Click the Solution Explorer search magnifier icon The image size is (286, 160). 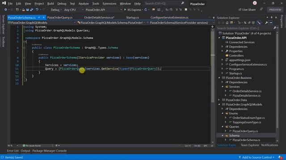tap(275, 28)
